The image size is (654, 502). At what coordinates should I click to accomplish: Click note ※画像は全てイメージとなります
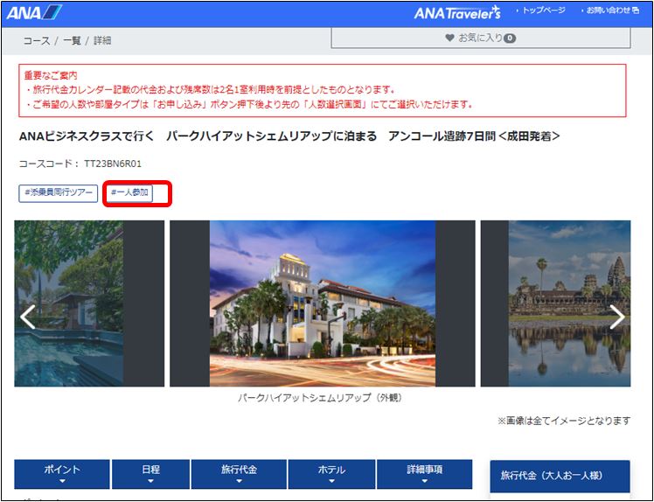564,421
